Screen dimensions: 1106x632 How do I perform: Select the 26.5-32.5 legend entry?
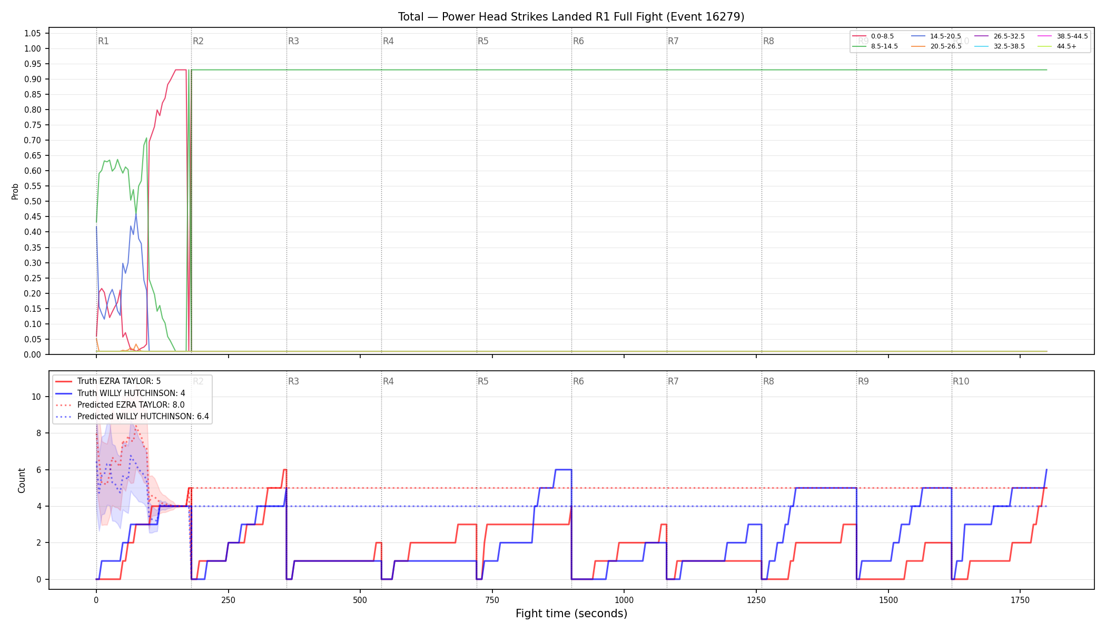click(x=1000, y=36)
